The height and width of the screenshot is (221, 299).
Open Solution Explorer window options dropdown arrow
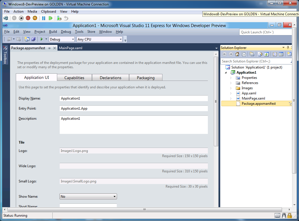283,47
